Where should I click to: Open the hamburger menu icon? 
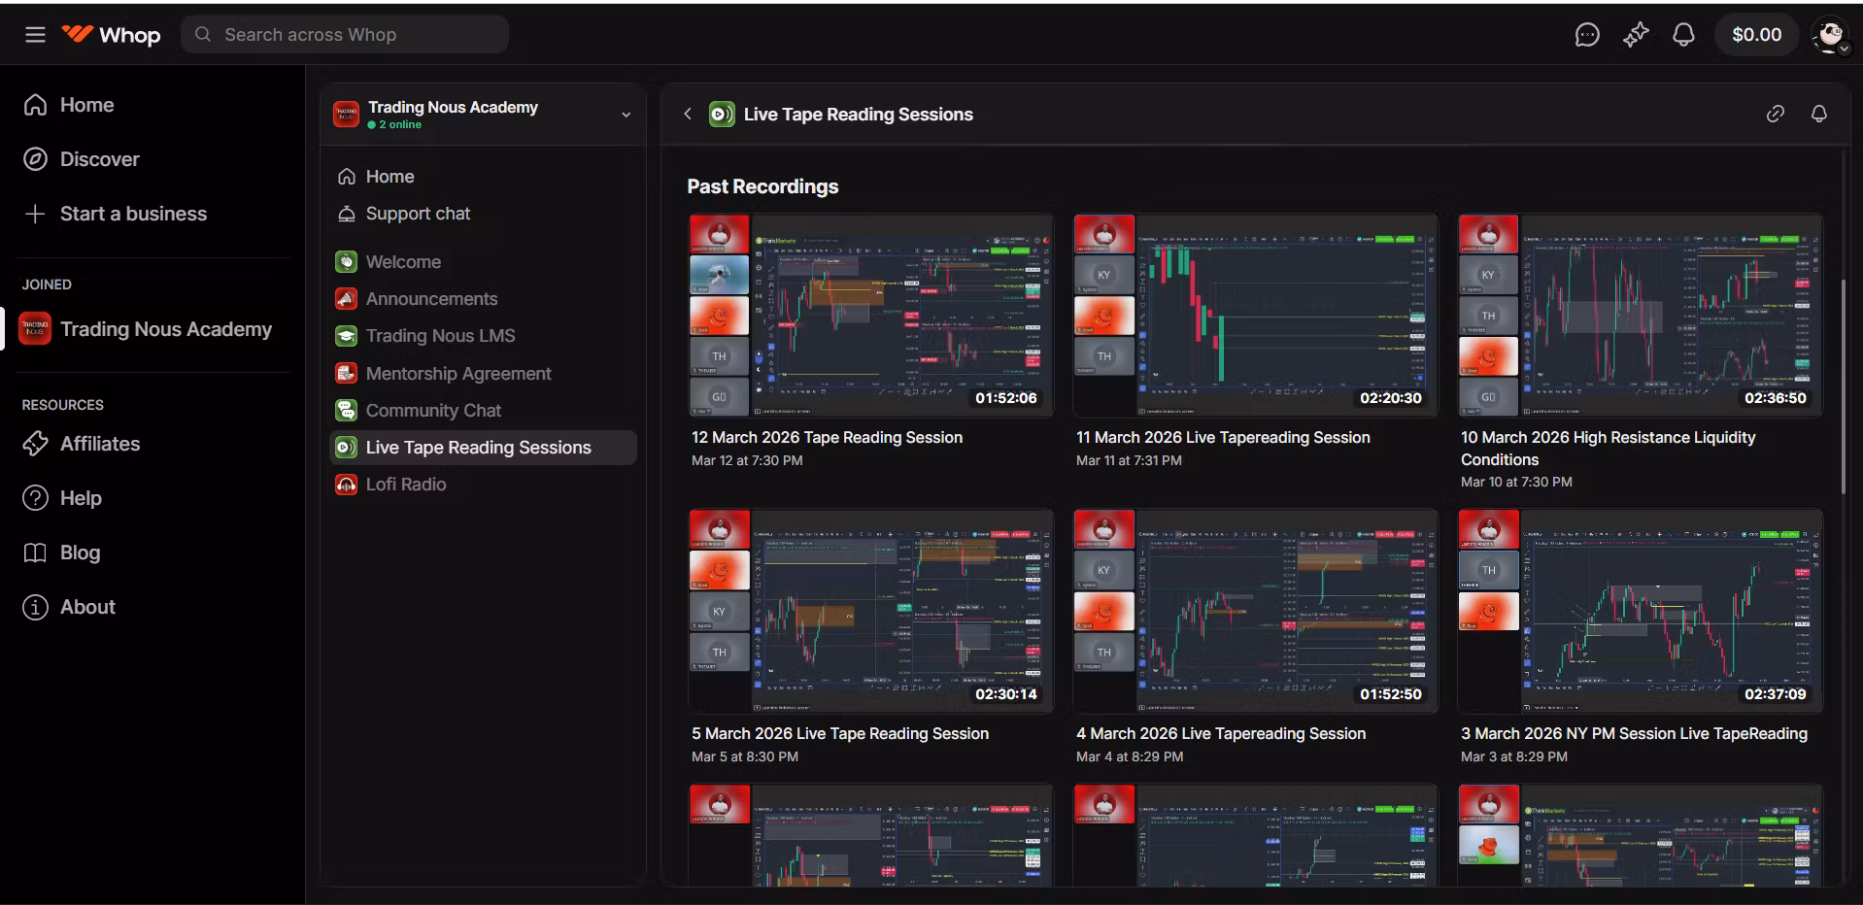[x=36, y=35]
